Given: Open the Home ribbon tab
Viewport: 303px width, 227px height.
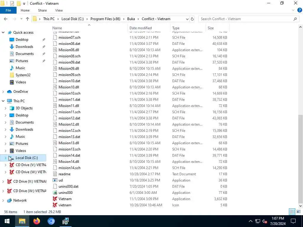Looking at the screenshot, I should click(25, 10).
